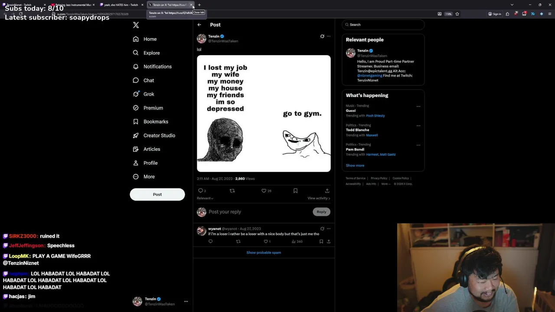Click the @niznetgaming mention link

pyautogui.click(x=369, y=76)
